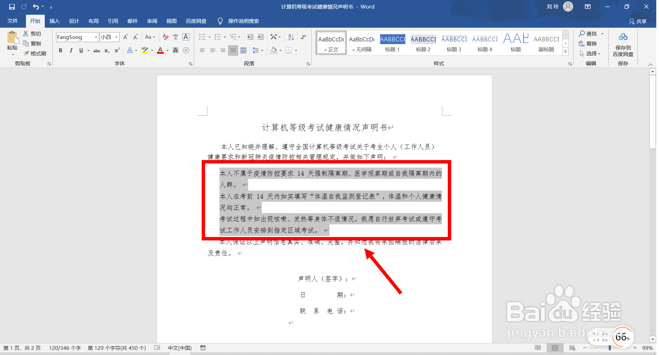Image resolution: width=659 pixels, height=355 pixels.
Task: Insert an enclosed character
Action: 186,51
